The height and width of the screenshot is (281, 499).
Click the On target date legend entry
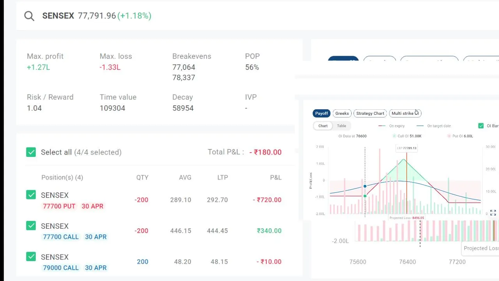tap(434, 126)
